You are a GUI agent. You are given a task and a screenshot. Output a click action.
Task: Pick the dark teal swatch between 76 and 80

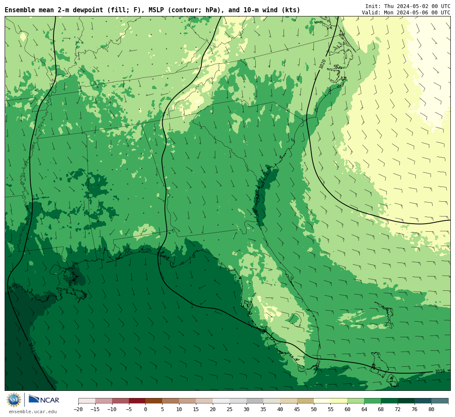[x=423, y=401]
